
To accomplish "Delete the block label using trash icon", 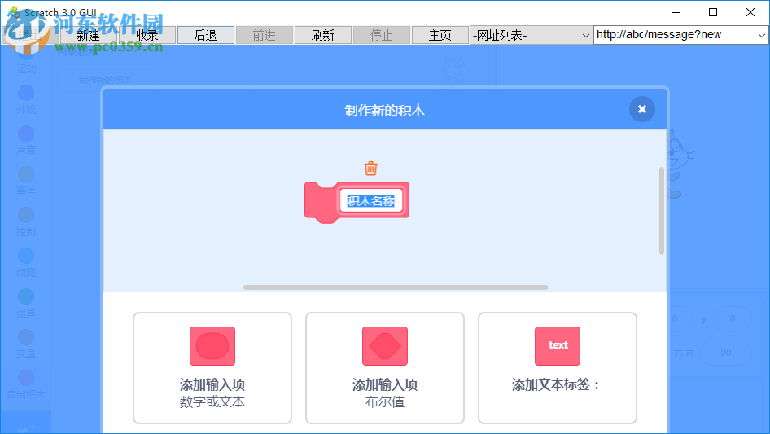I will 371,168.
